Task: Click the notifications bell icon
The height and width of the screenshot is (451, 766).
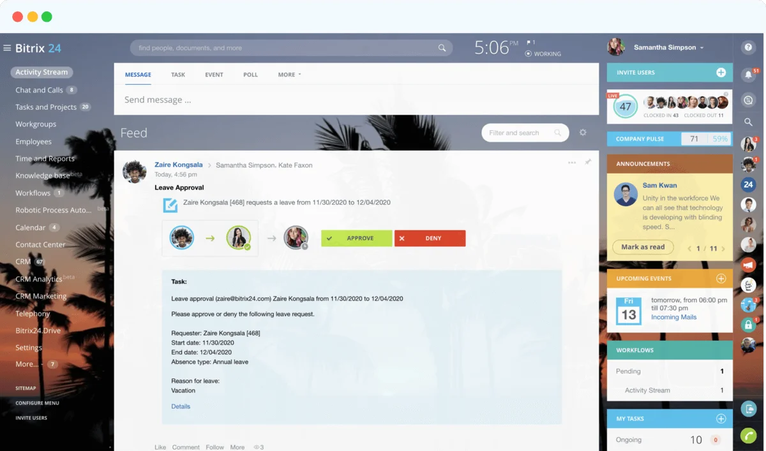Action: [x=748, y=75]
